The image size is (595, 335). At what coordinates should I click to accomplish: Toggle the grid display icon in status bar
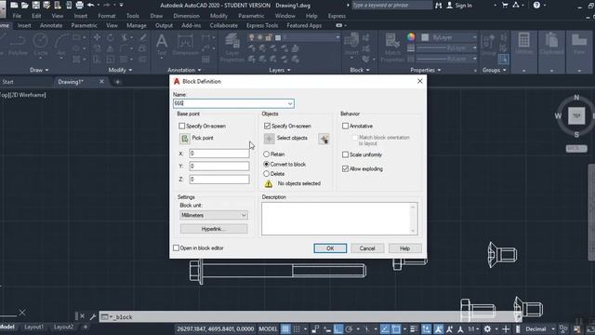(285, 328)
